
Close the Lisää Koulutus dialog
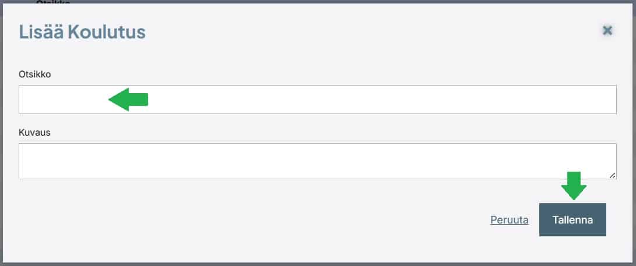pos(607,30)
